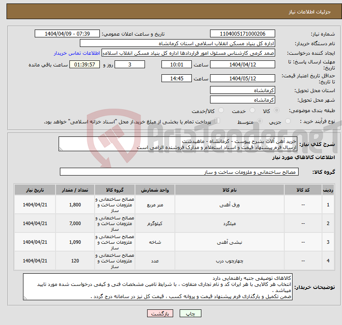Click the چاپ (print) button
The width and height of the screenshot is (342, 325).
click(190, 313)
